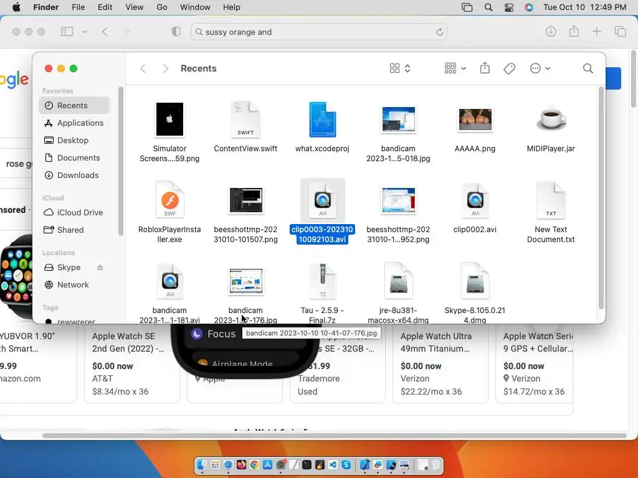Click the Stage Manager menu bar icon
The width and height of the screenshot is (638, 478).
(x=467, y=7)
